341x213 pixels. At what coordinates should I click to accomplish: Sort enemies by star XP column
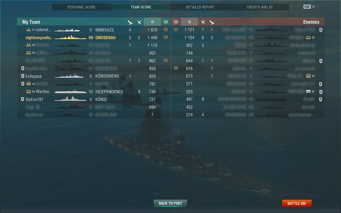click(x=189, y=22)
